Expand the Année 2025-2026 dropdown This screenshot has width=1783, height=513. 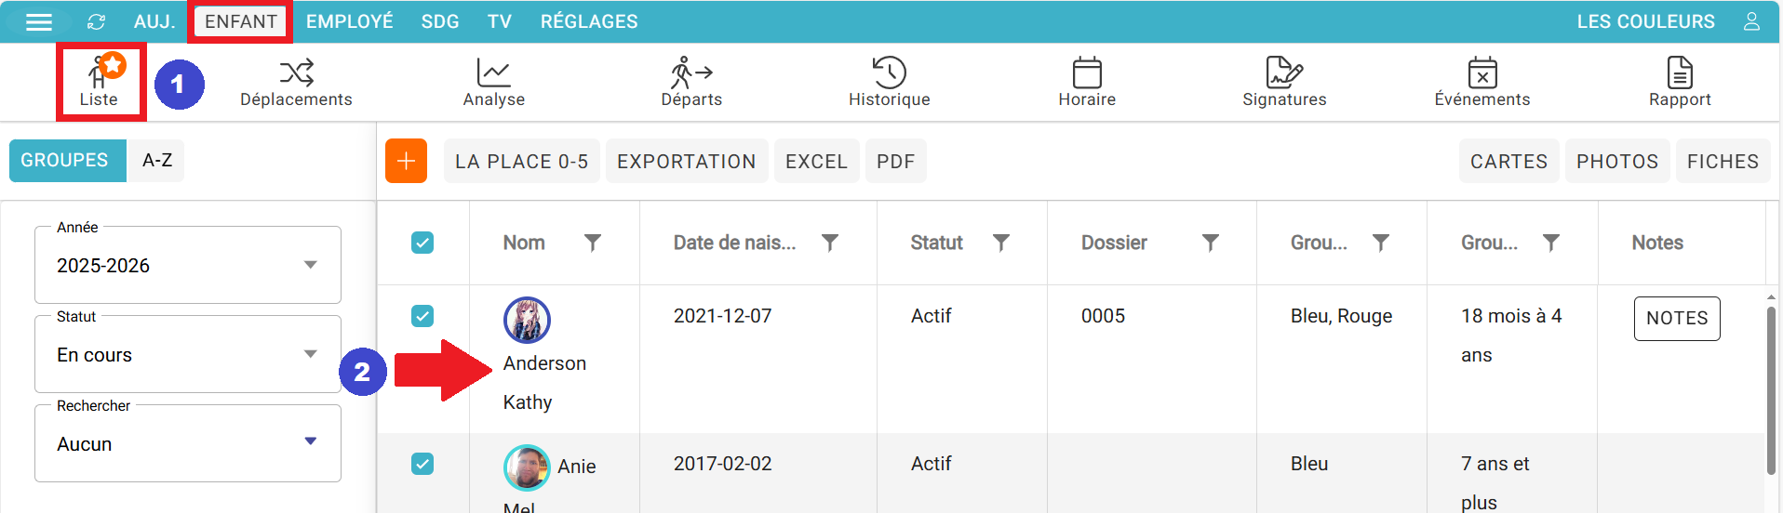pyautogui.click(x=188, y=265)
